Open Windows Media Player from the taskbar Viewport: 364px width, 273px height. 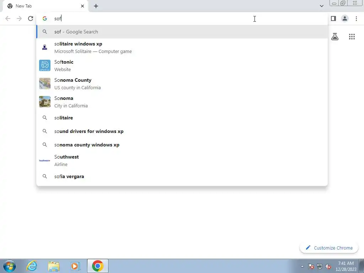(75, 266)
